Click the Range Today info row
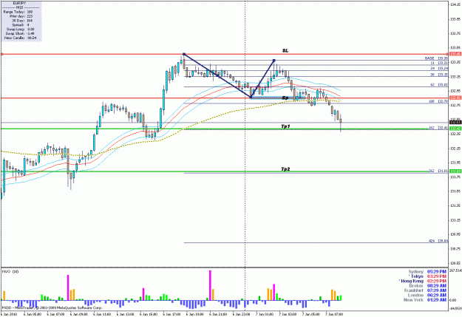This screenshot has width=462, height=317. (18, 12)
